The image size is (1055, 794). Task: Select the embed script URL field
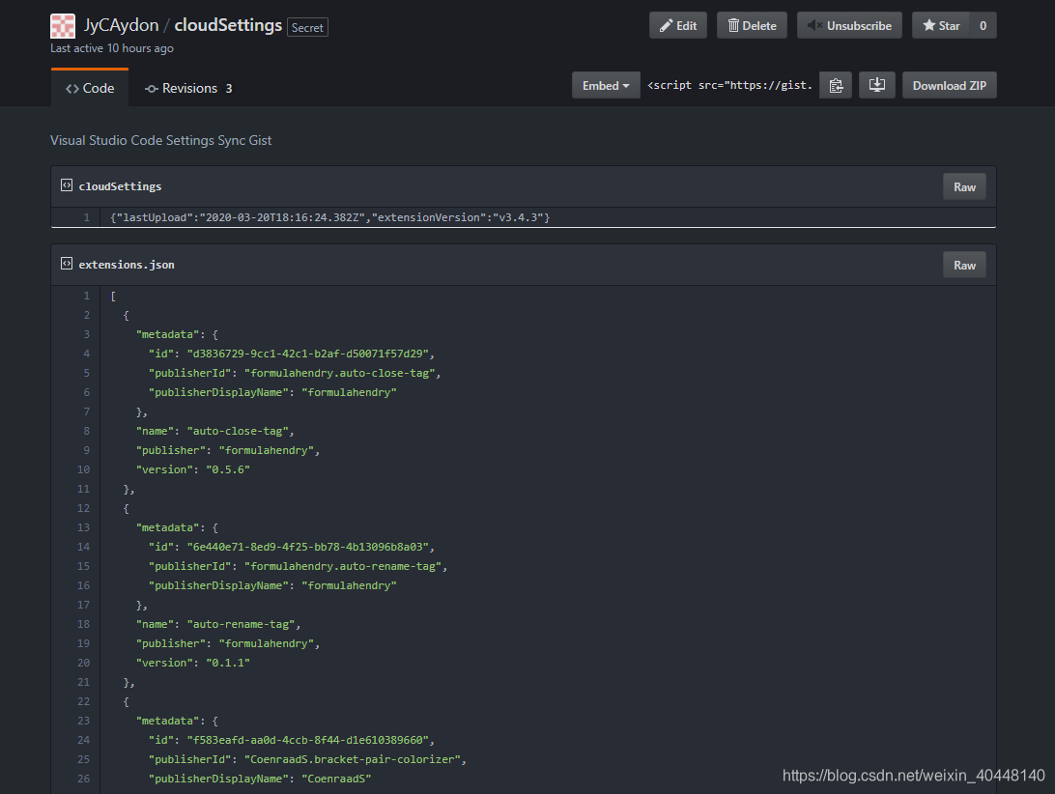(x=730, y=85)
